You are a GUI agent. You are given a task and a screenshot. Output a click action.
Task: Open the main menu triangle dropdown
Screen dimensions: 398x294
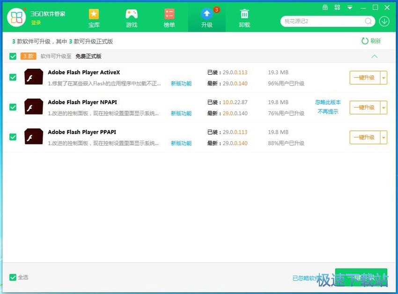[x=350, y=7]
